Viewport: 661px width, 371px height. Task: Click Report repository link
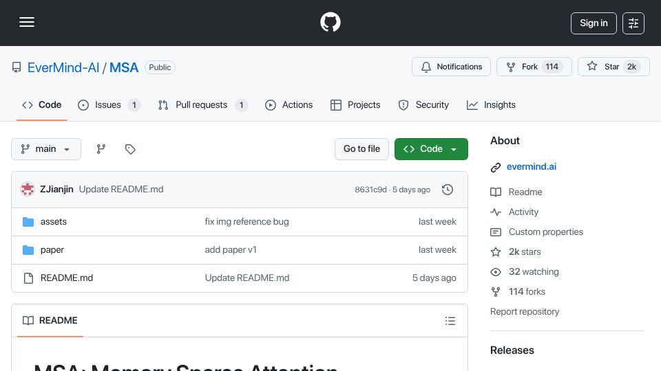(x=525, y=312)
